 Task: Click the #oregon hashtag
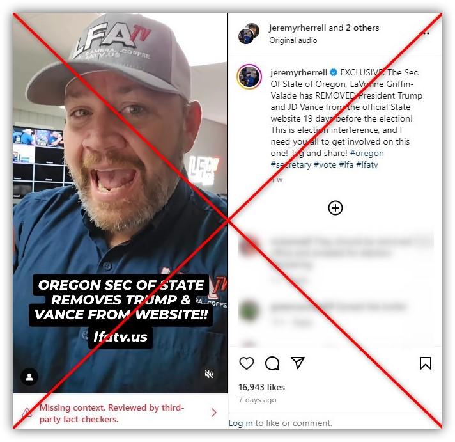[367, 153]
